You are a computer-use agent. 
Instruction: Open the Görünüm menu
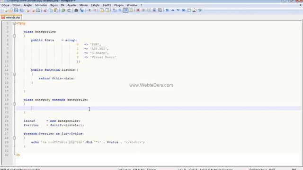pyautogui.click(x=41, y=5)
